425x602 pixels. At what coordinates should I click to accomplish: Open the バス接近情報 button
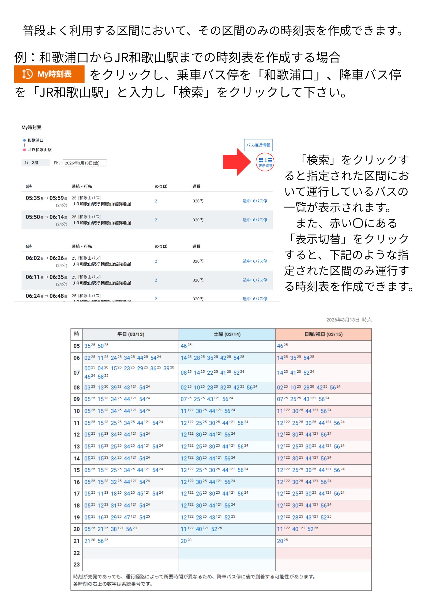click(258, 145)
